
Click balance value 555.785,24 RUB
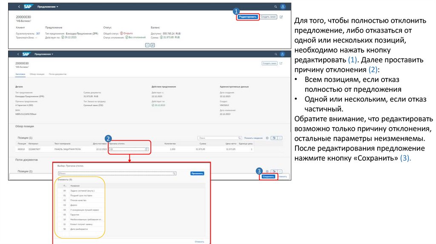(x=172, y=34)
